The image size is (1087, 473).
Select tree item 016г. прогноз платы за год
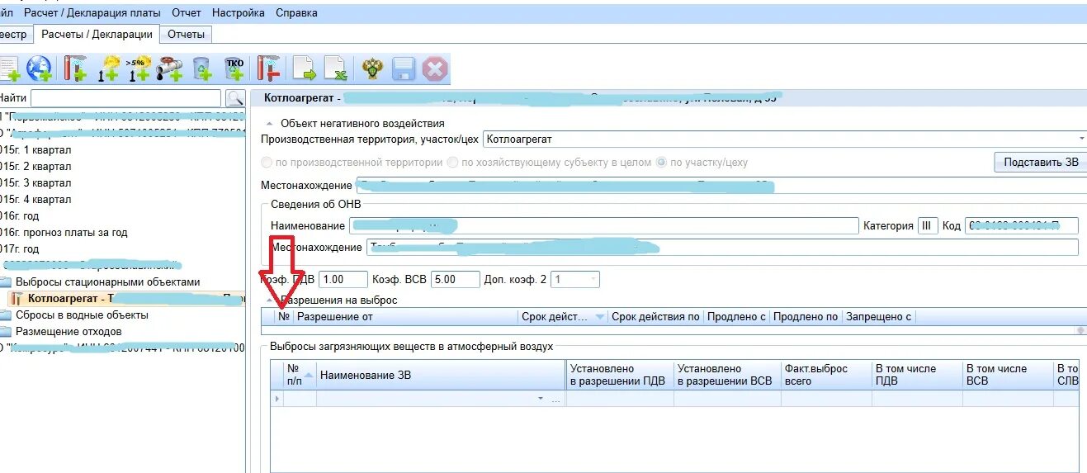point(64,233)
